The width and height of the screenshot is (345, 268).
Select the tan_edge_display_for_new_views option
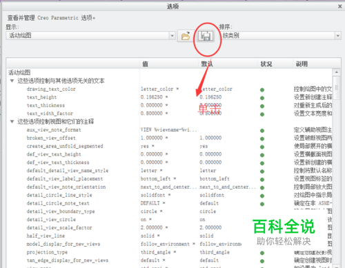[68, 260]
